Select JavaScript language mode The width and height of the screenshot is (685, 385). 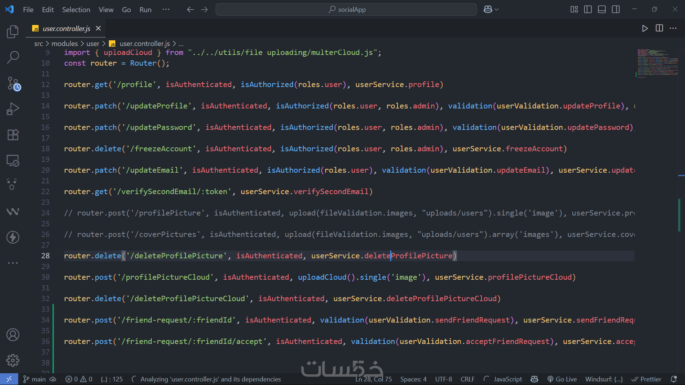[508, 379]
